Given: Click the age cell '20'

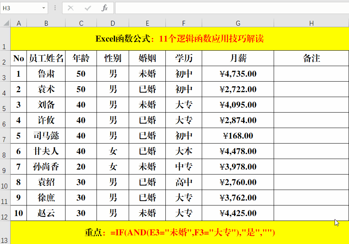Looking at the screenshot, I should 81,167.
